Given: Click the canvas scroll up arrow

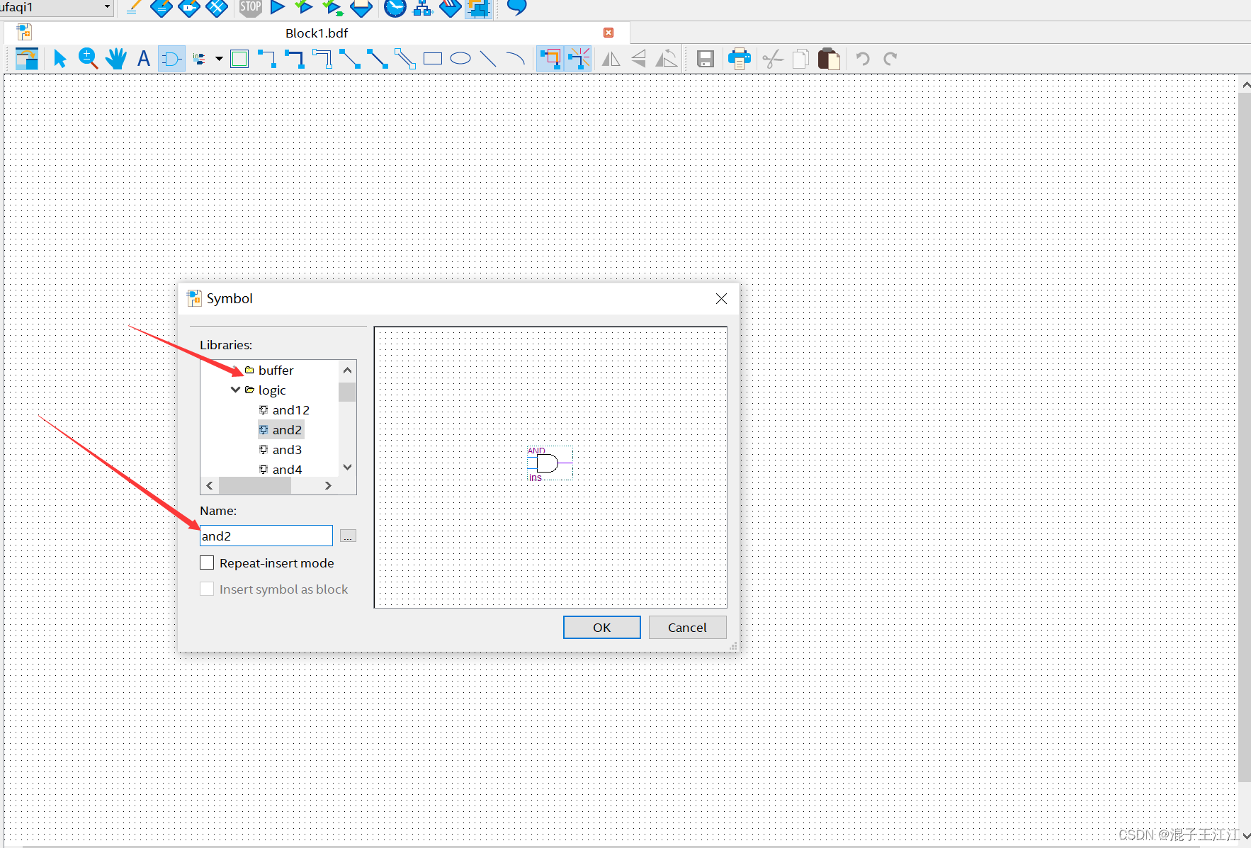Looking at the screenshot, I should pos(1245,85).
